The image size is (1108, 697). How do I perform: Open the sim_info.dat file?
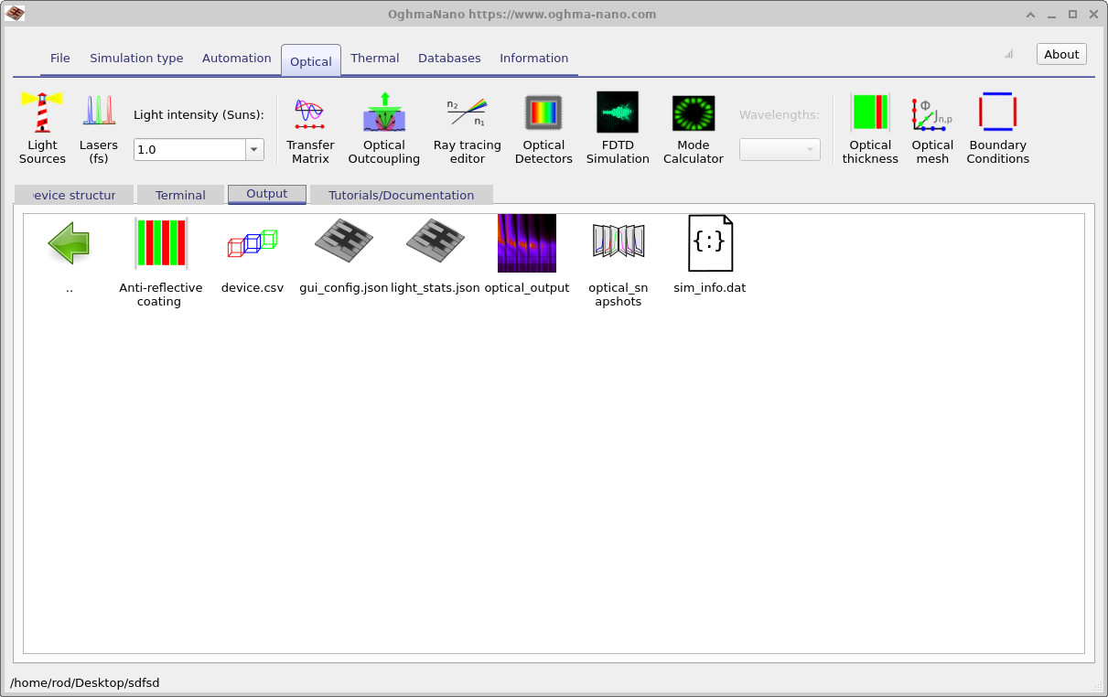click(x=710, y=255)
